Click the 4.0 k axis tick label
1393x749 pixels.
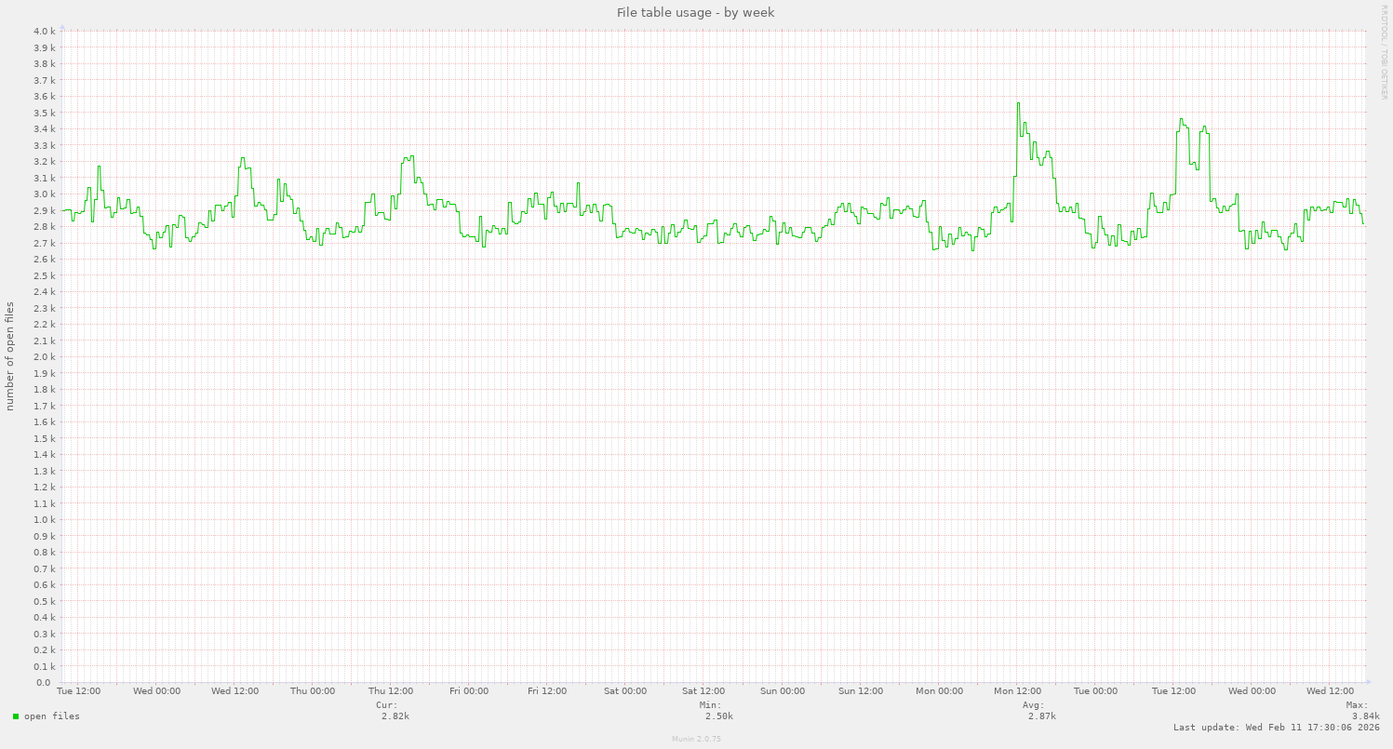tap(43, 31)
